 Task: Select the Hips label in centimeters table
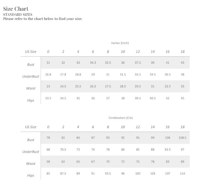(31, 175)
